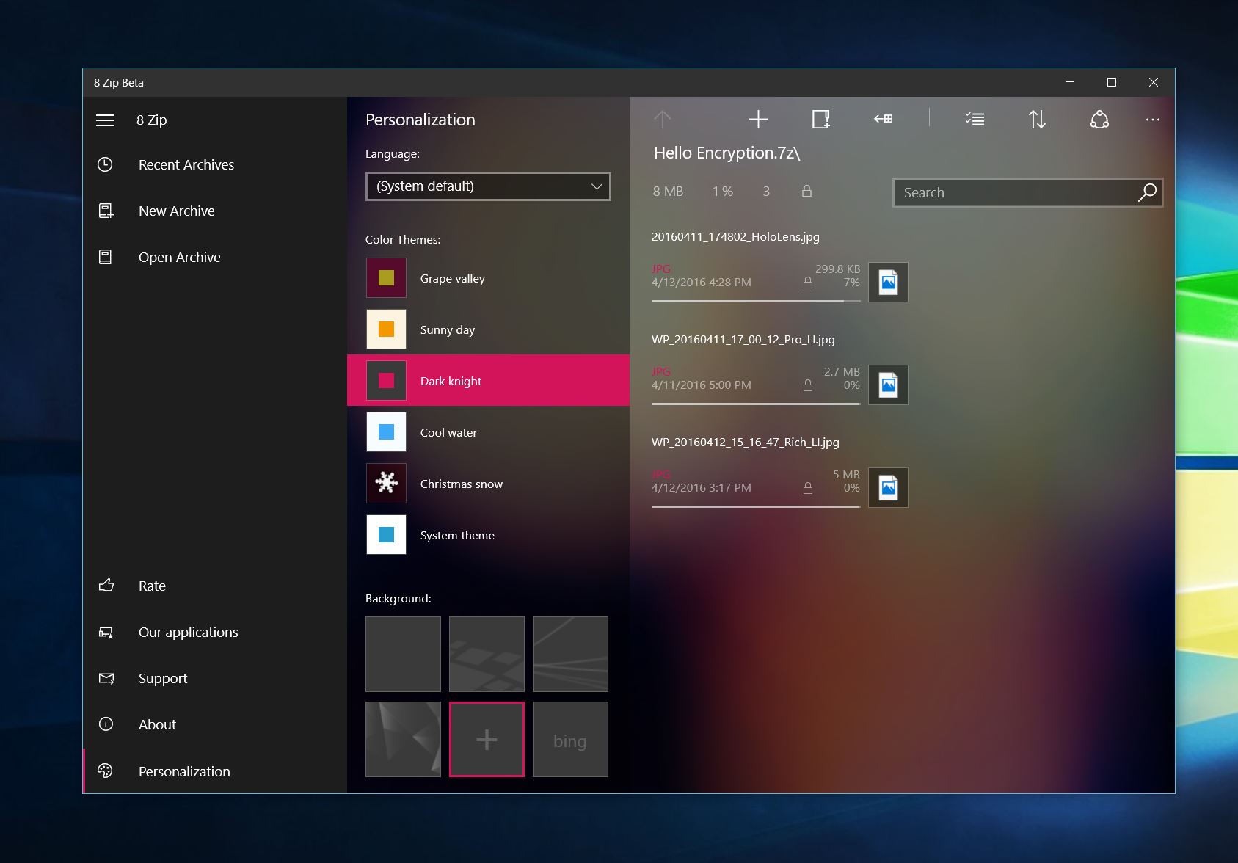The height and width of the screenshot is (863, 1238).
Task: Select the Christmas snow color theme
Action: 488,484
